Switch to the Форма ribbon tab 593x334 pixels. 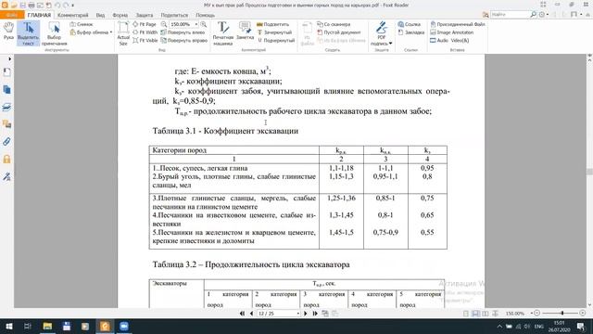[x=120, y=15]
